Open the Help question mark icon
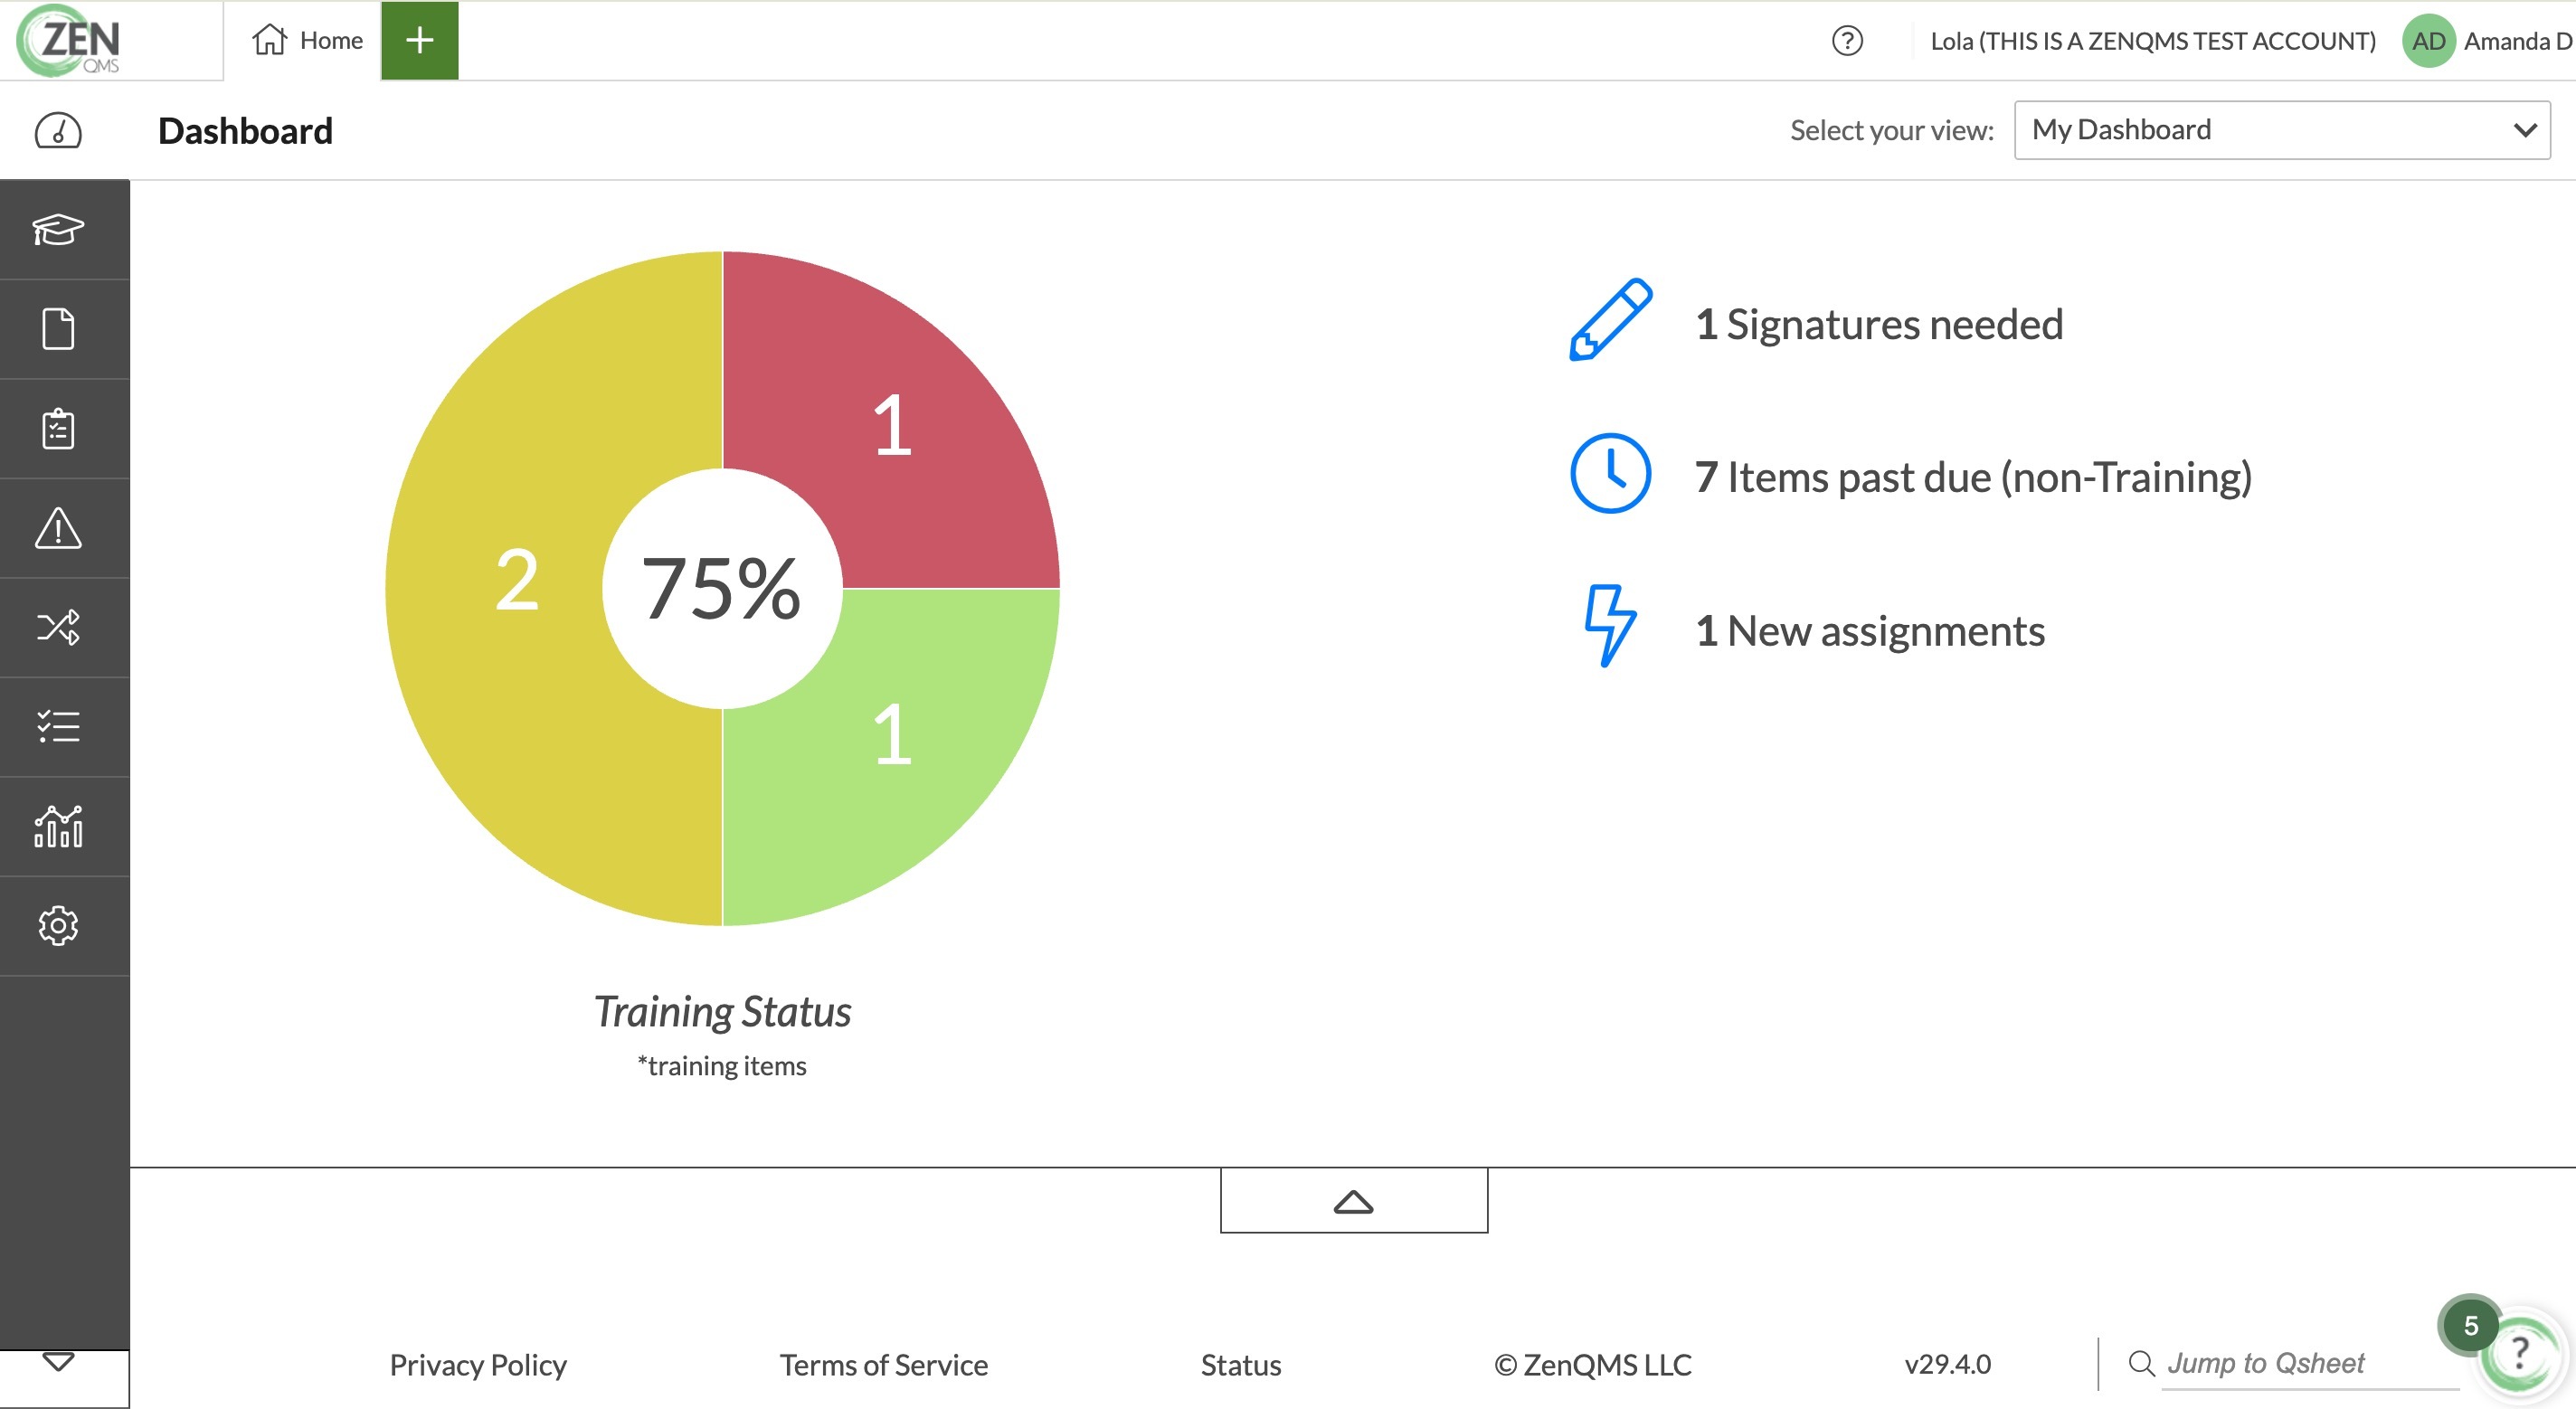The image size is (2576, 1409). (1847, 40)
